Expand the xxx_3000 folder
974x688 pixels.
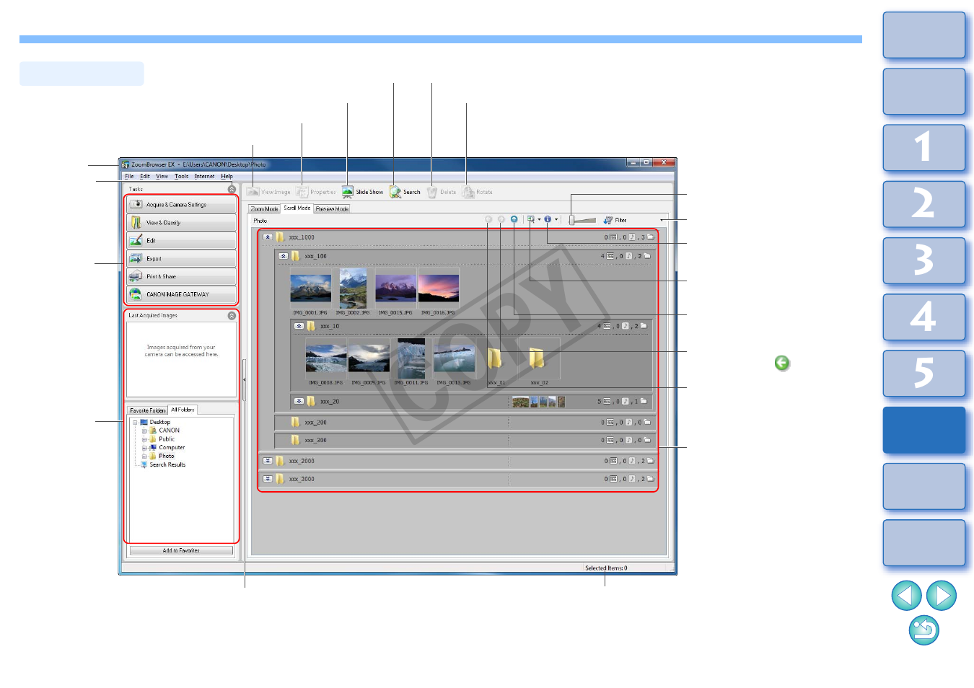click(x=268, y=479)
